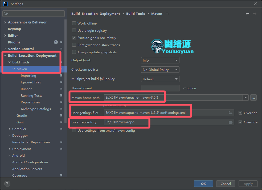Click the project icon beside Deployment
The width and height of the screenshot is (262, 190).
(x=61, y=149)
